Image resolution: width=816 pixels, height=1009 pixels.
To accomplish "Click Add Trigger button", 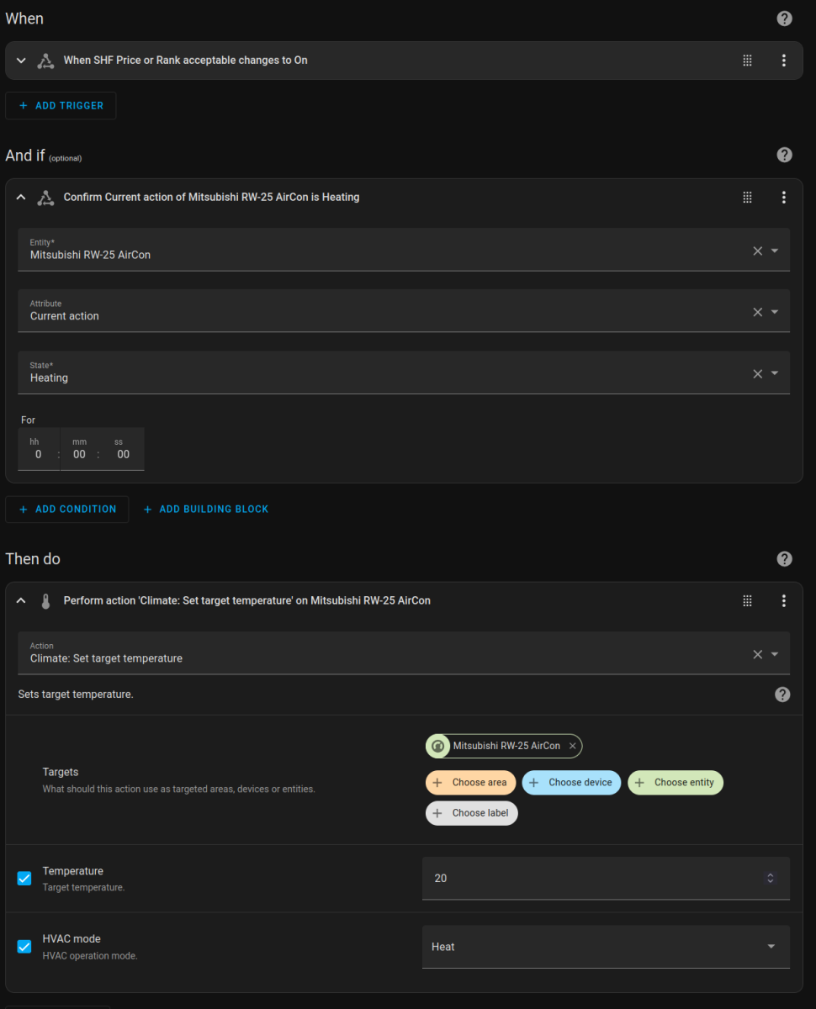I will point(61,106).
